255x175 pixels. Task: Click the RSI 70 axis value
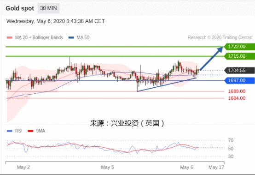(231, 140)
